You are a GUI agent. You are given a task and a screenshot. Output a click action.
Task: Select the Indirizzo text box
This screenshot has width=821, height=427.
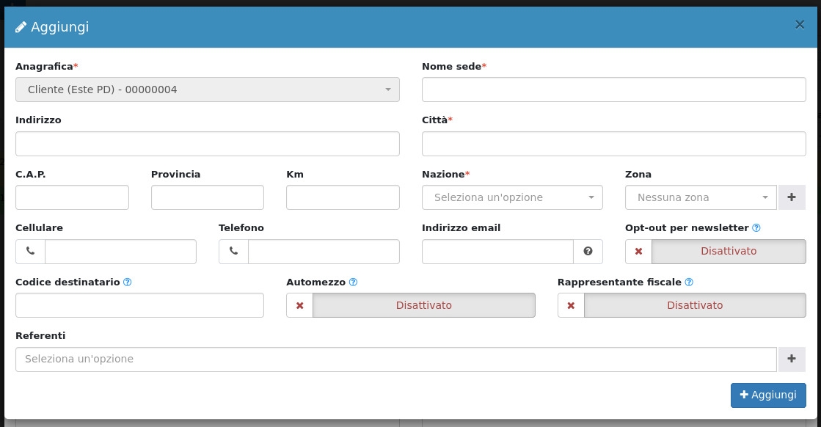[x=207, y=144]
